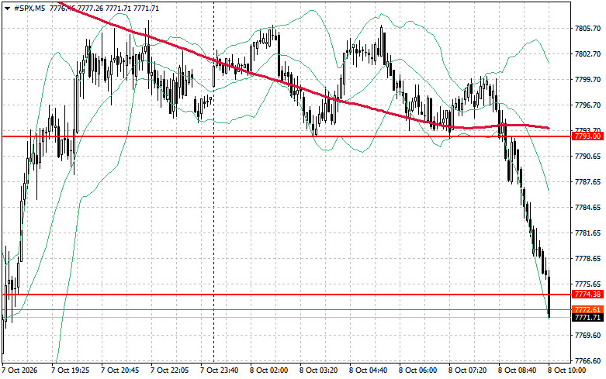Click the OHLC values text in the chart header
This screenshot has height=379, width=606.
tap(104, 9)
